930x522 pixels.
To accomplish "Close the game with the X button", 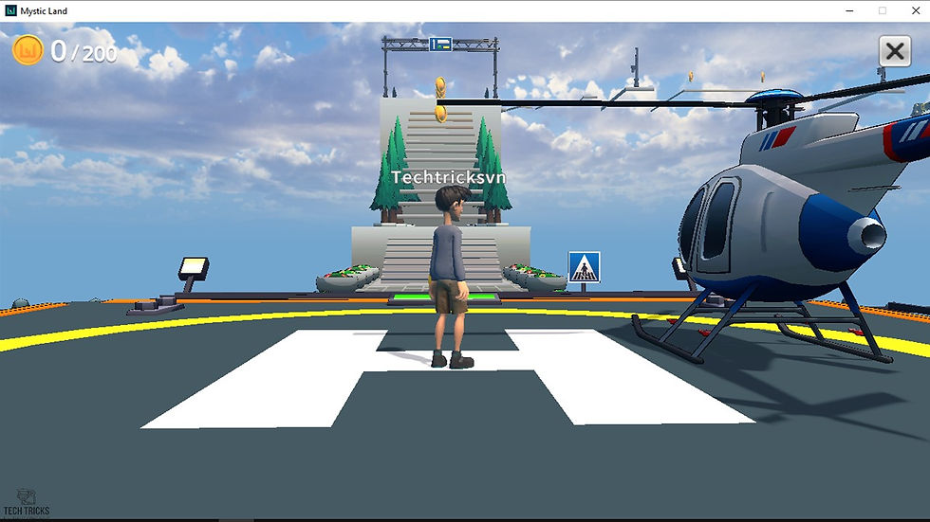I will coord(894,51).
